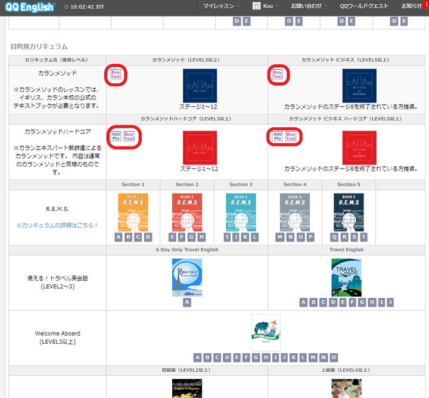
Task: Click the 目的別カリキュラム heading
Action: (39, 46)
